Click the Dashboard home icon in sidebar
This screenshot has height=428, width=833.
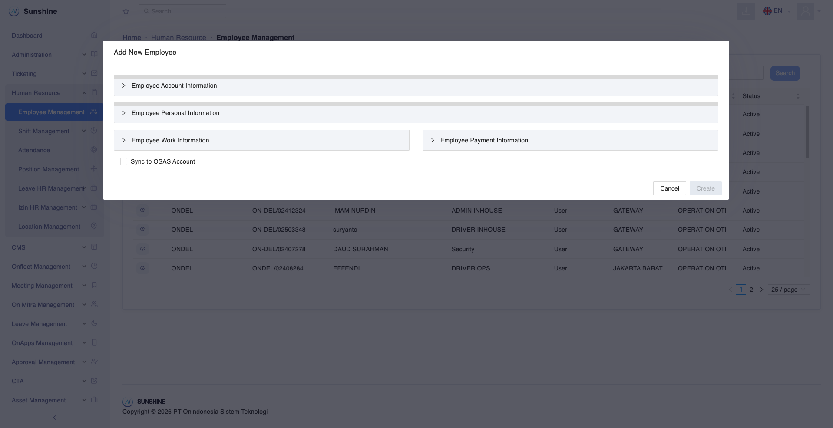pos(94,35)
